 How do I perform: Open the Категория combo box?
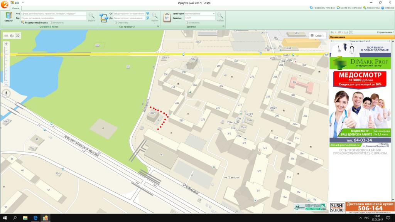tap(199, 13)
